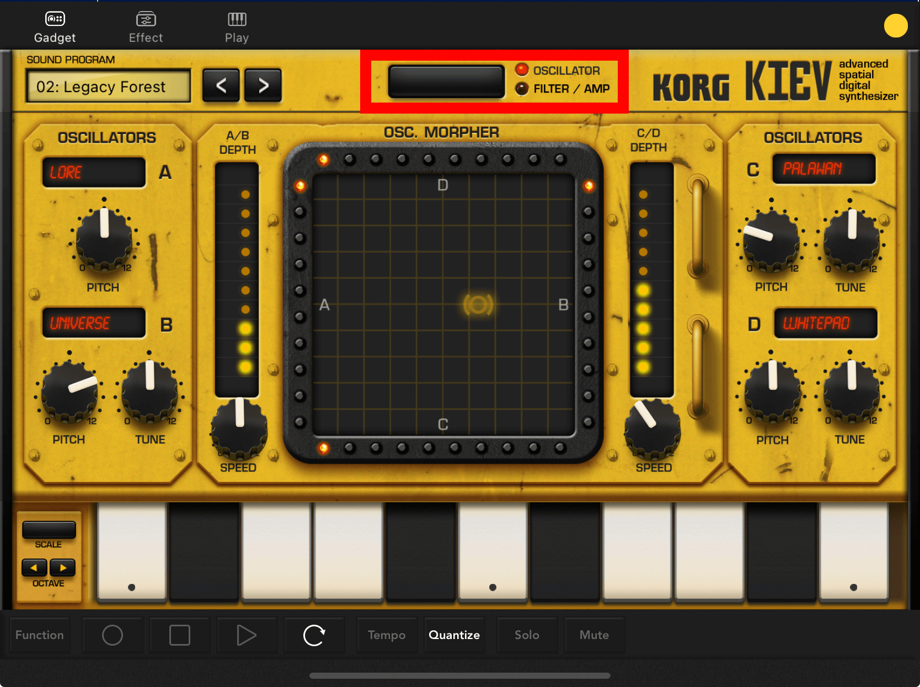
Task: Open oscillator A waveform LORE selector
Action: click(x=94, y=173)
